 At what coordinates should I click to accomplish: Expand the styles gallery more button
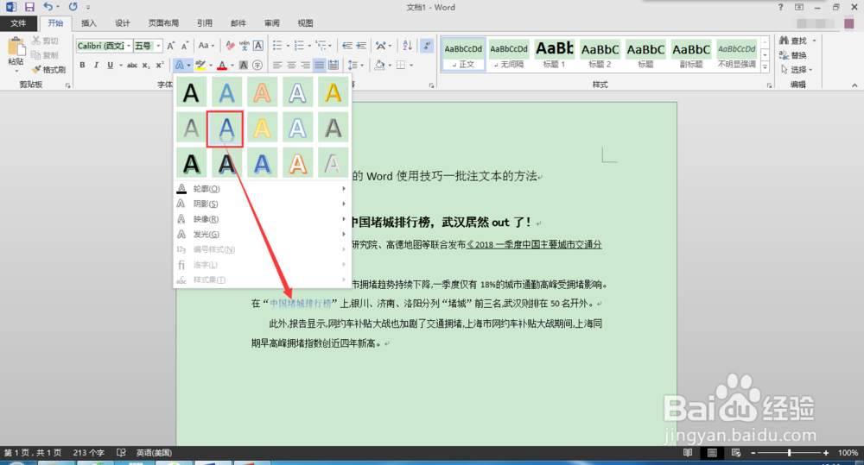click(x=765, y=66)
